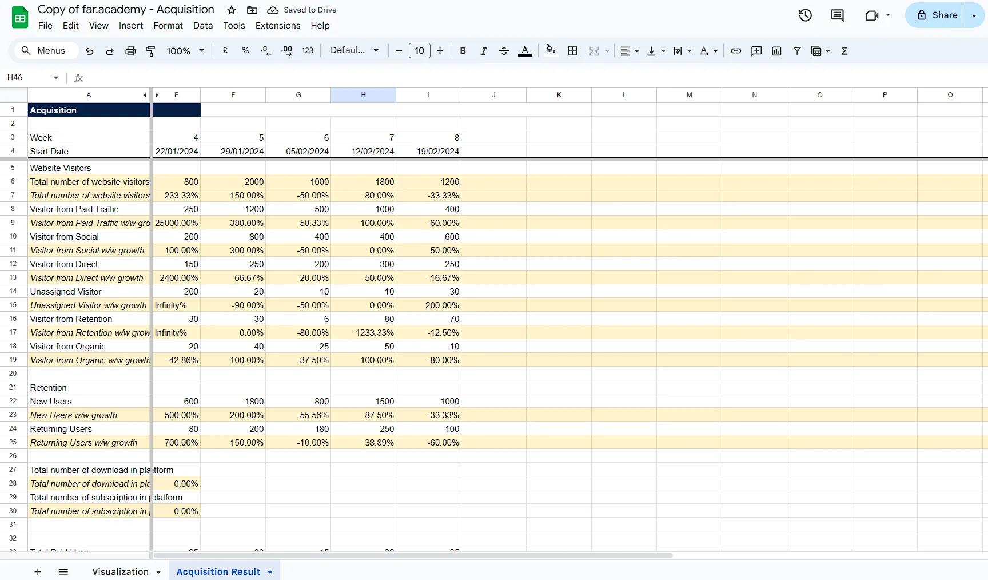Click the Print icon
Image resolution: width=988 pixels, height=580 pixels.
tap(130, 51)
